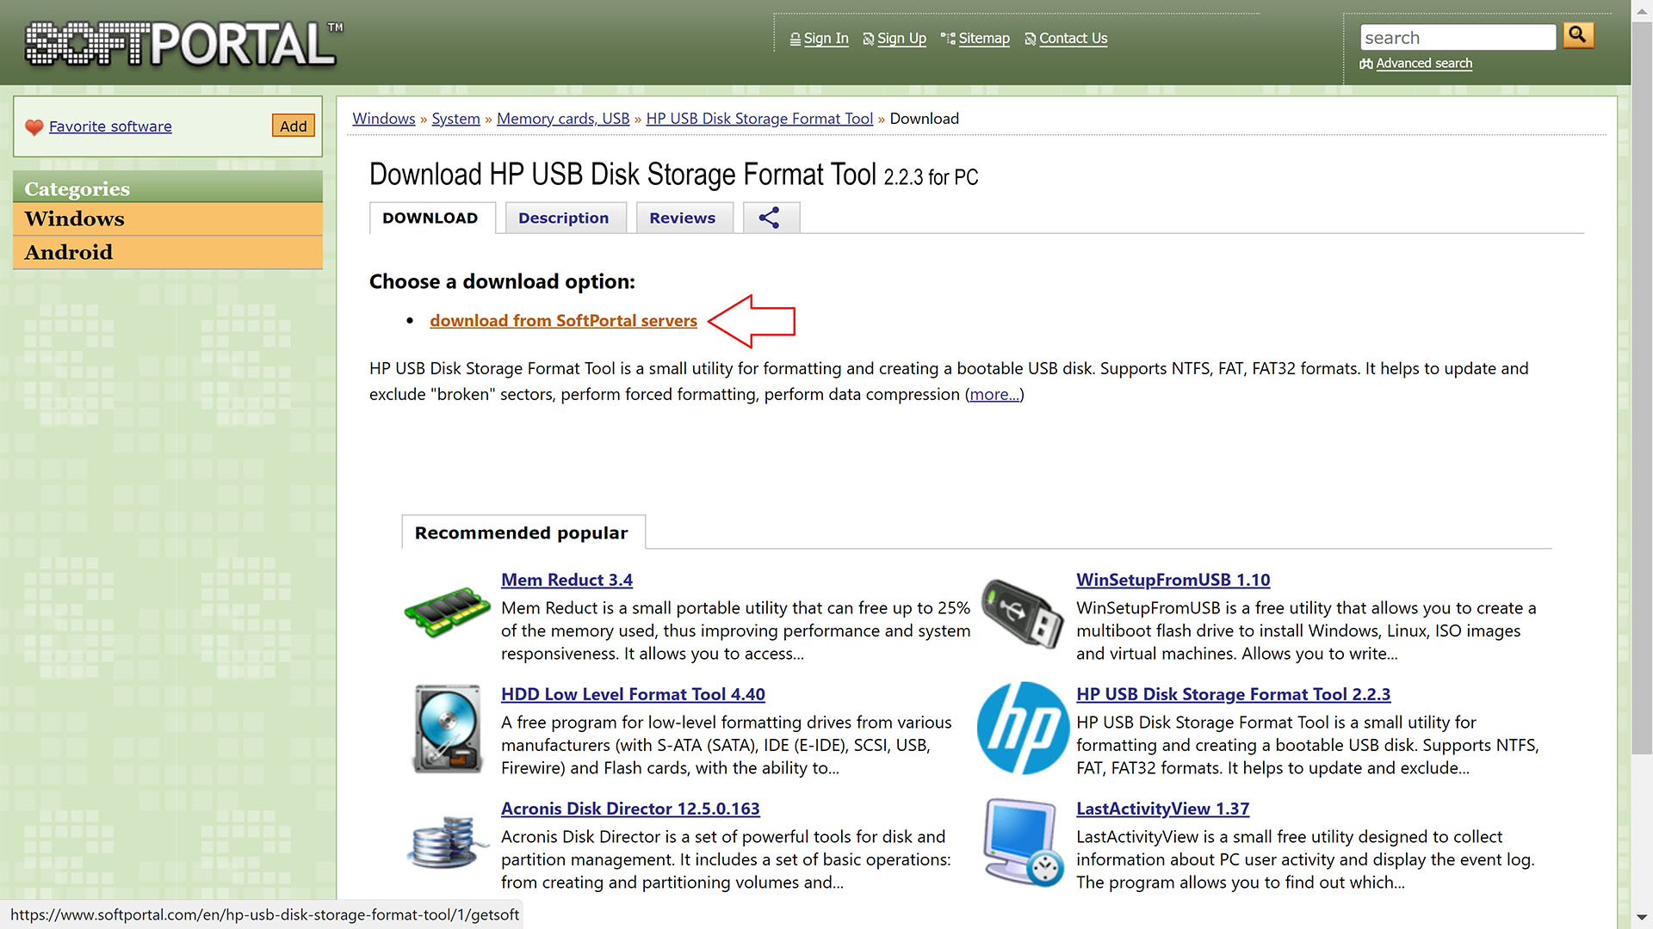Go to Memory cards, USB breadcrumb

point(563,119)
